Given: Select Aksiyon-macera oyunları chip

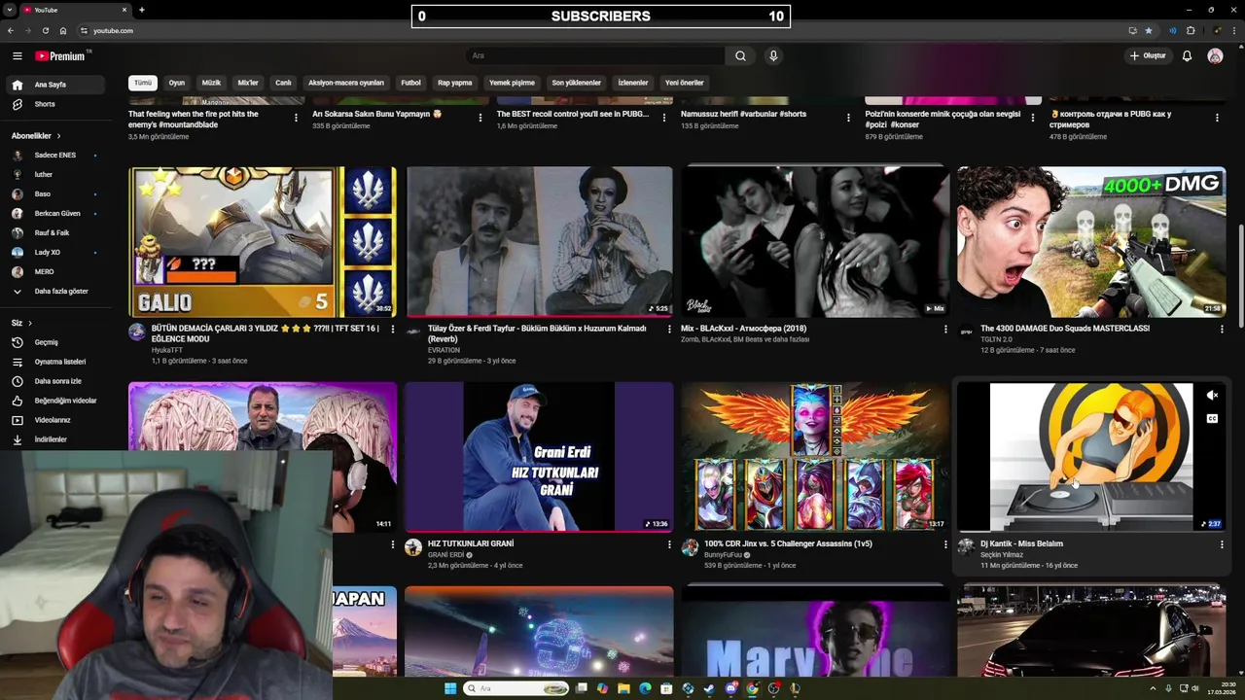Looking at the screenshot, I should coord(346,83).
